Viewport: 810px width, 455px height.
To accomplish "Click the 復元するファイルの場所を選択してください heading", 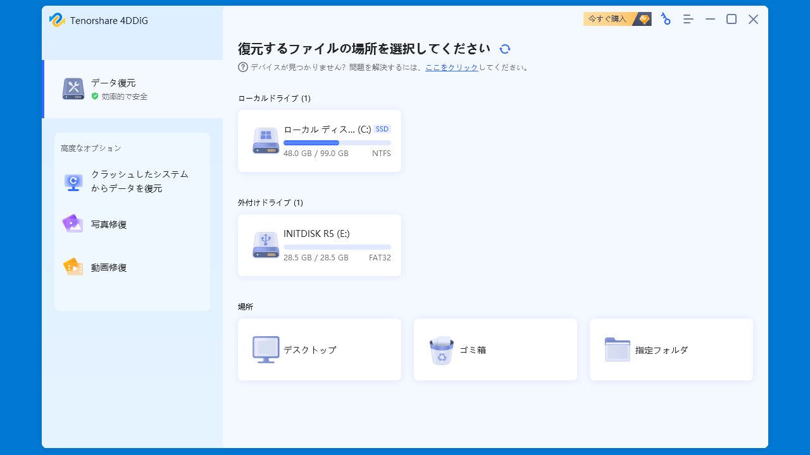I will point(364,49).
